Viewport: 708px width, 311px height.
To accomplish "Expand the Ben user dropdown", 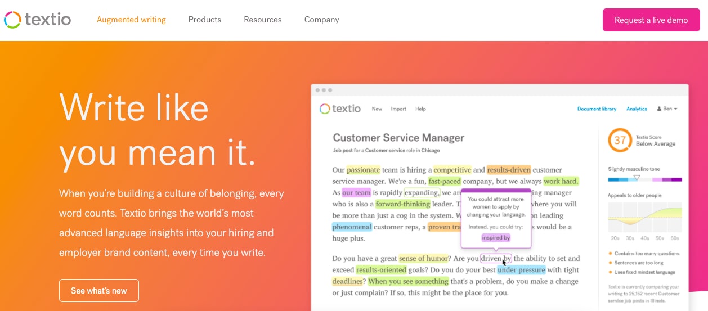I will click(667, 109).
